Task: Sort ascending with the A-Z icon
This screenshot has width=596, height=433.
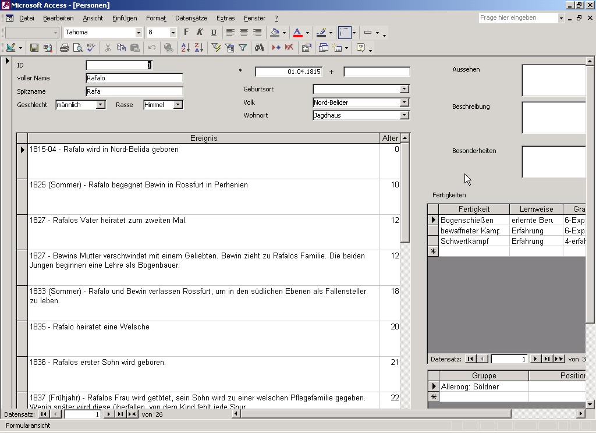Action: pyautogui.click(x=185, y=48)
